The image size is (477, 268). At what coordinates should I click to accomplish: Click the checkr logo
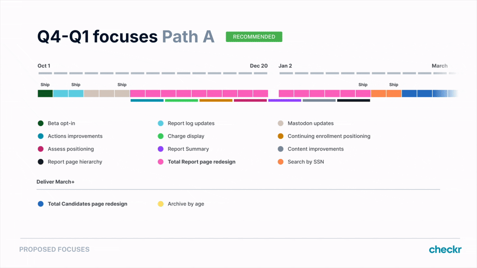click(445, 249)
